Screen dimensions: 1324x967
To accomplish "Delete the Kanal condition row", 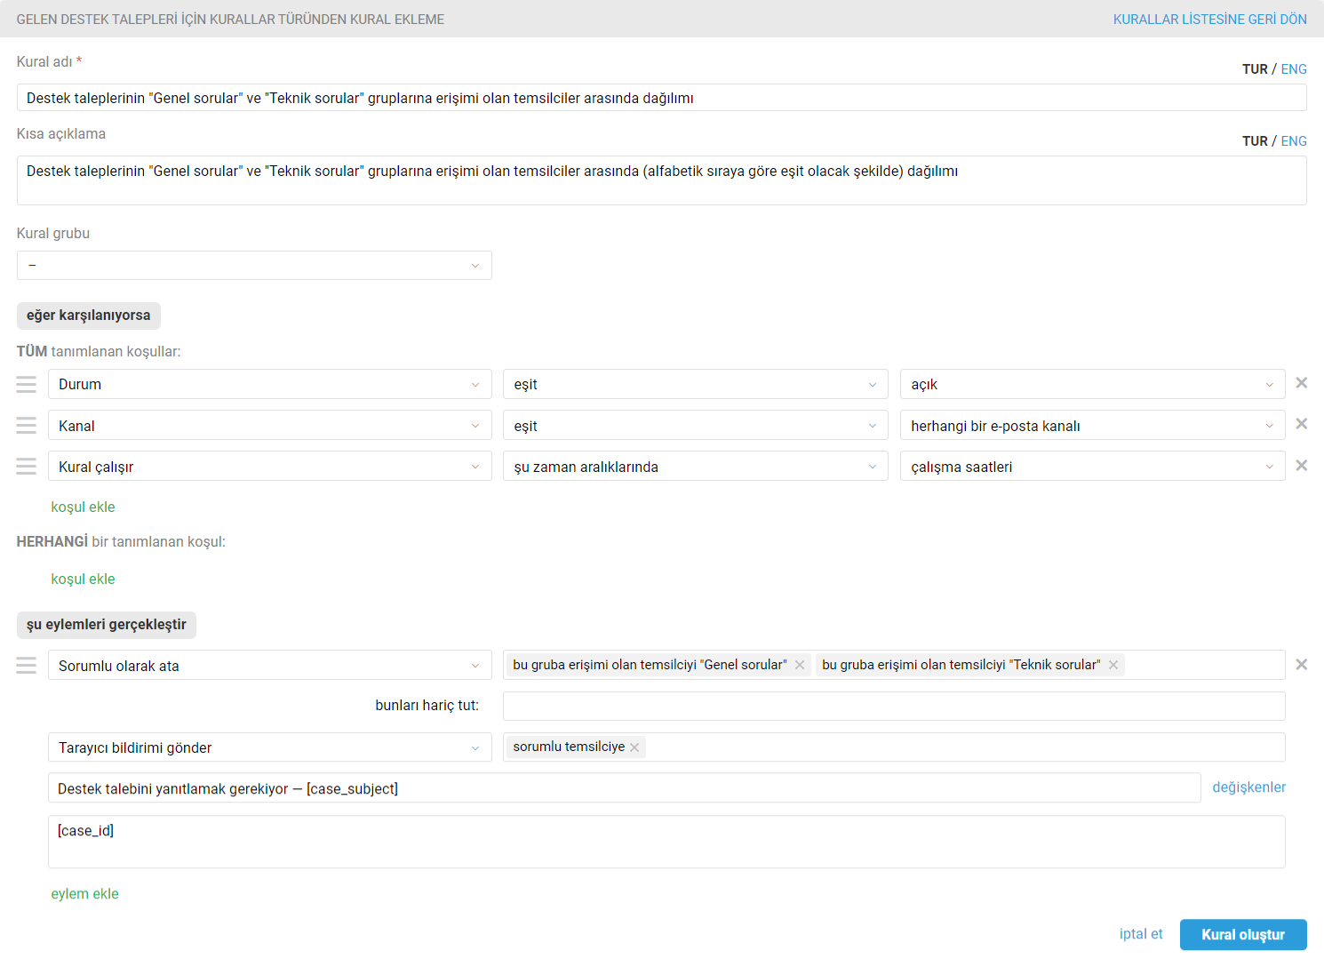I will [x=1301, y=424].
